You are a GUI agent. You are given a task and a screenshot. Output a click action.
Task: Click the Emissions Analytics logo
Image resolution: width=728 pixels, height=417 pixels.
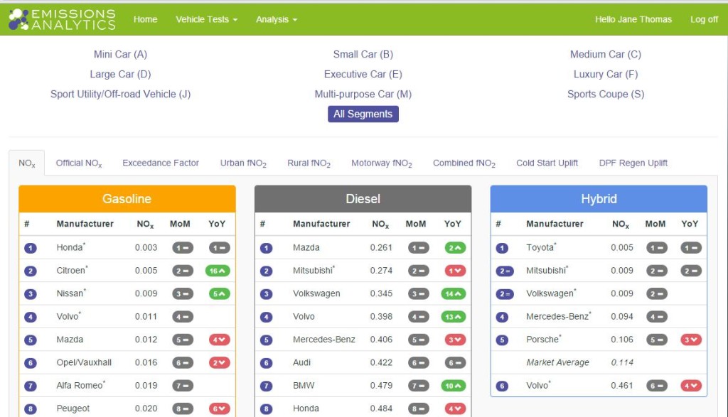tap(63, 19)
